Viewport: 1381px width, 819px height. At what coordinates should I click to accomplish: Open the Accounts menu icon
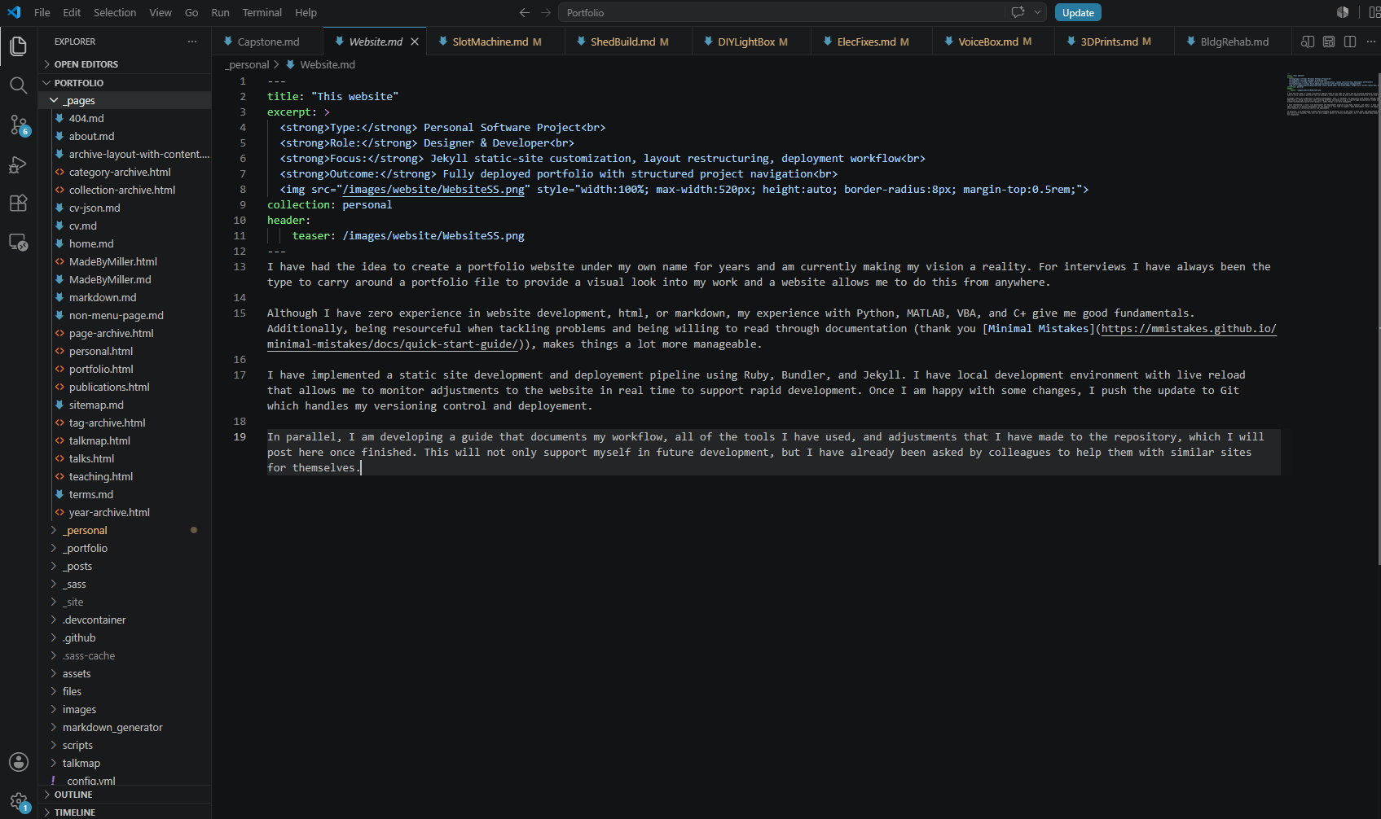[18, 762]
